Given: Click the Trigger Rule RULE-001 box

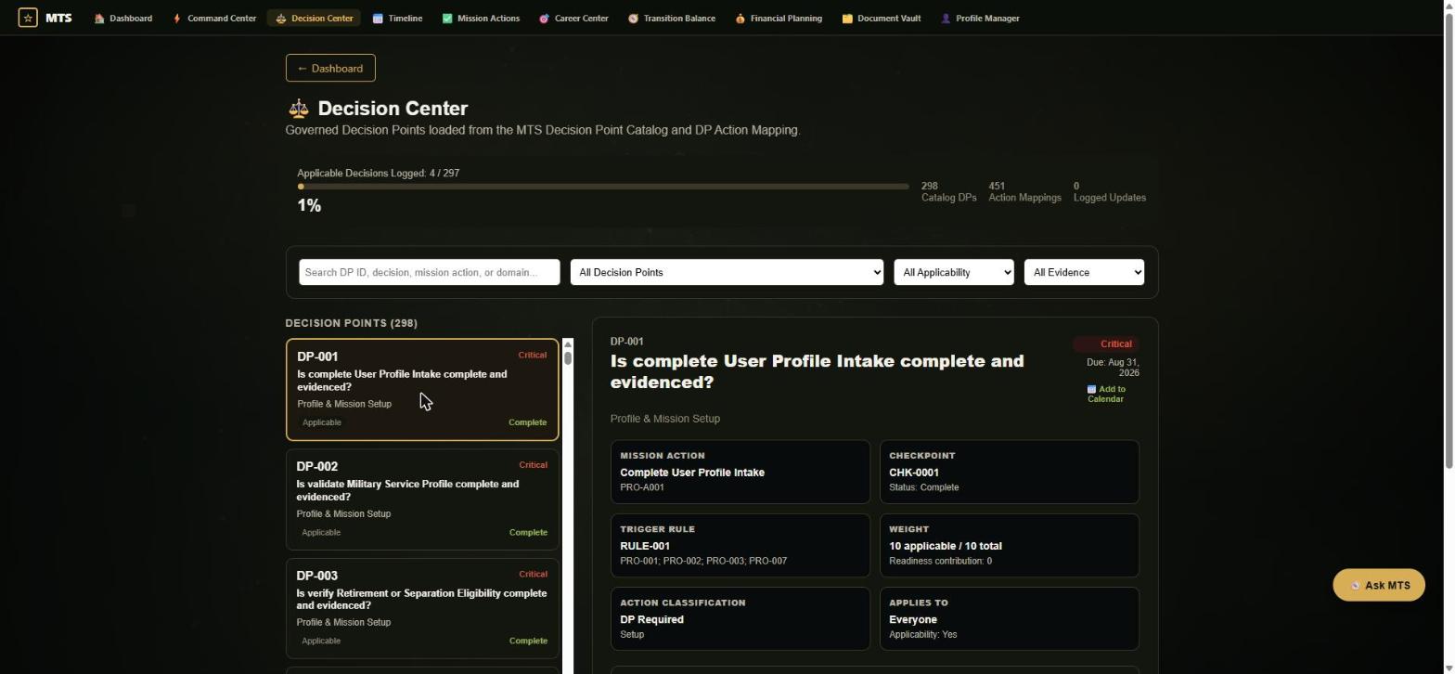Looking at the screenshot, I should (740, 546).
